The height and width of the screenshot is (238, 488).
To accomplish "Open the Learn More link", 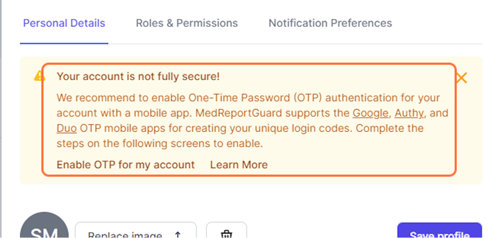I will (239, 164).
